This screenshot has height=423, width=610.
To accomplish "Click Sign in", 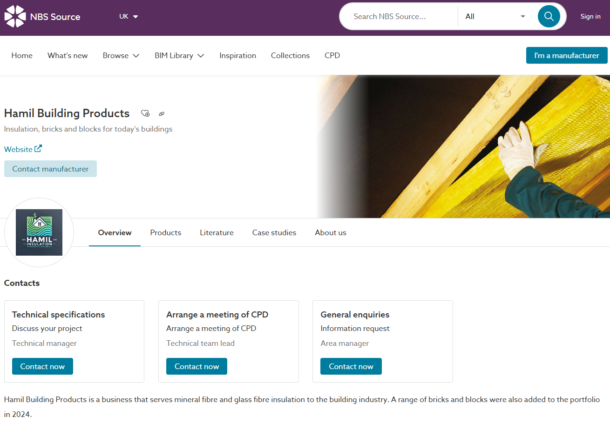I will (590, 16).
